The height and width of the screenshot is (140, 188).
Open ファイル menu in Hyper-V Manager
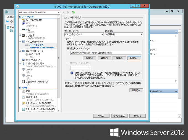point(10,17)
